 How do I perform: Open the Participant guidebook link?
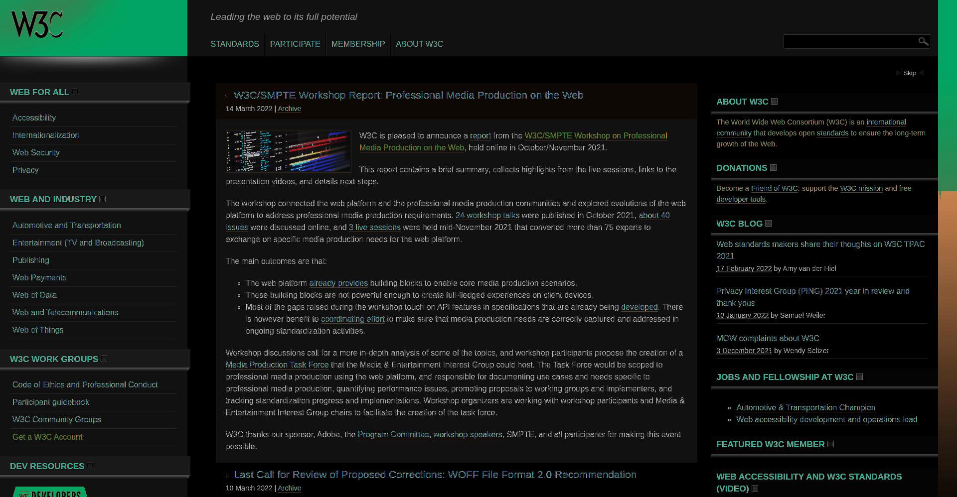tap(51, 402)
